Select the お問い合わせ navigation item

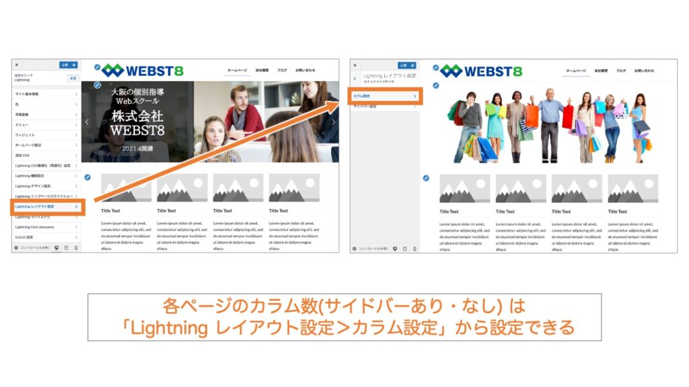pos(307,69)
